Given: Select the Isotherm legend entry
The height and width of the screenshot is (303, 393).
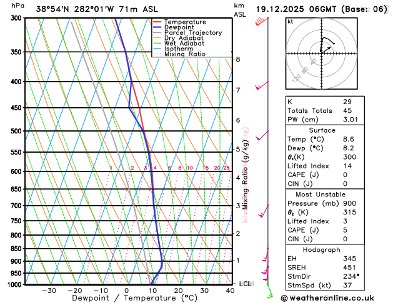Looking at the screenshot, I should tap(179, 49).
